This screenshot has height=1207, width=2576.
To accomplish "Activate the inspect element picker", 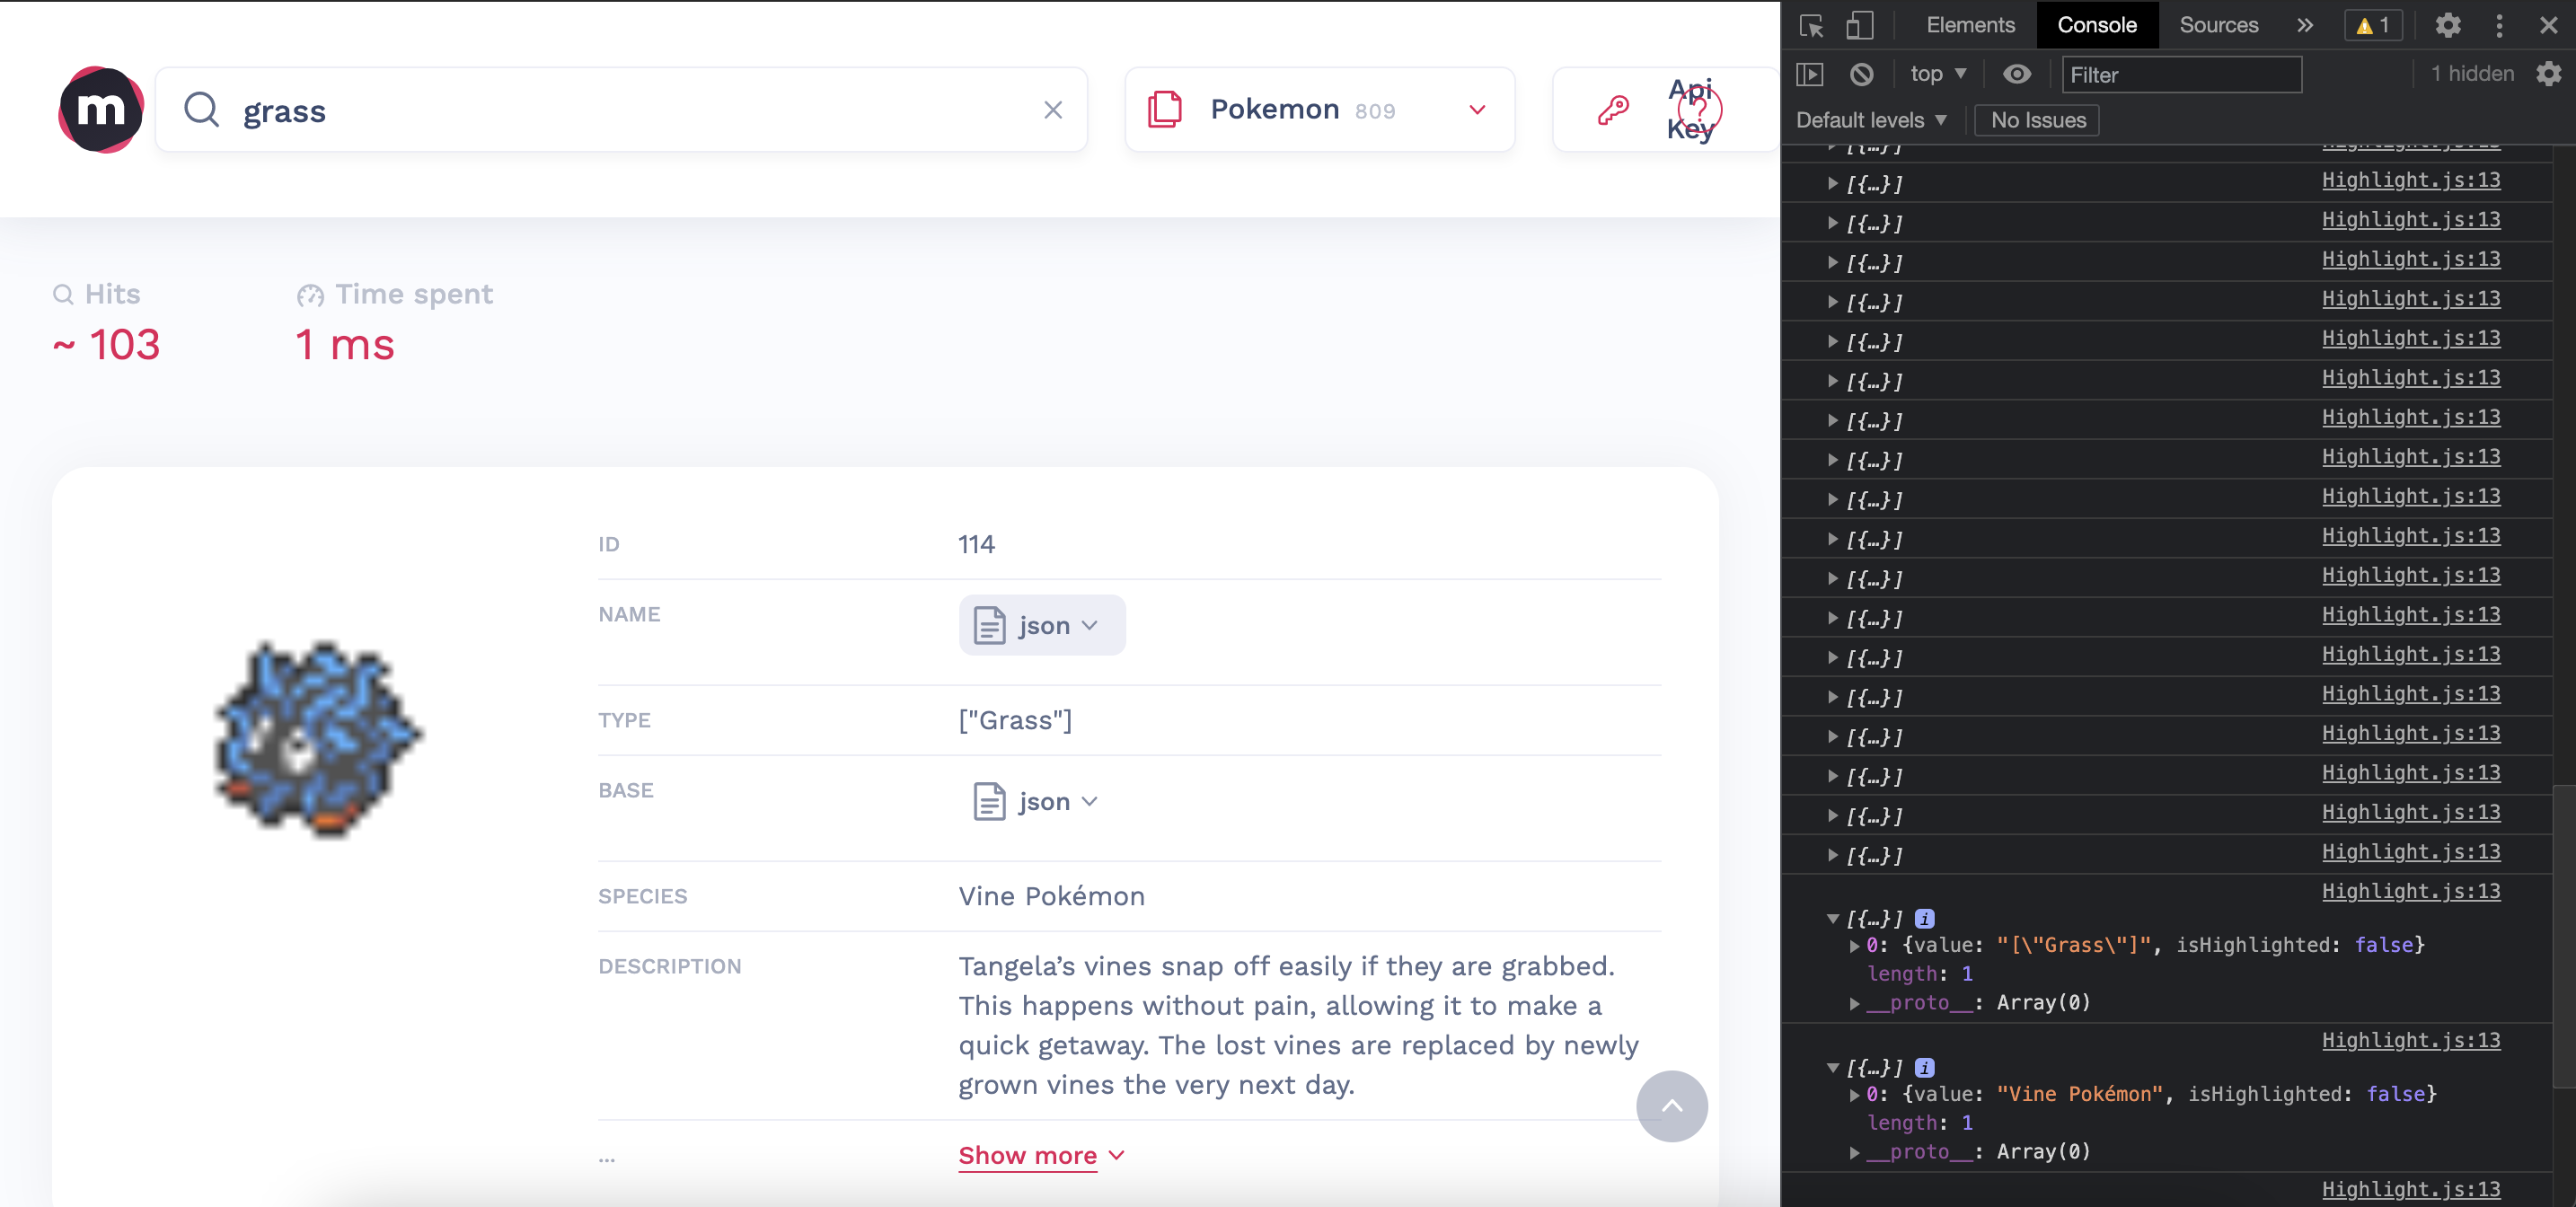I will 1811,26.
